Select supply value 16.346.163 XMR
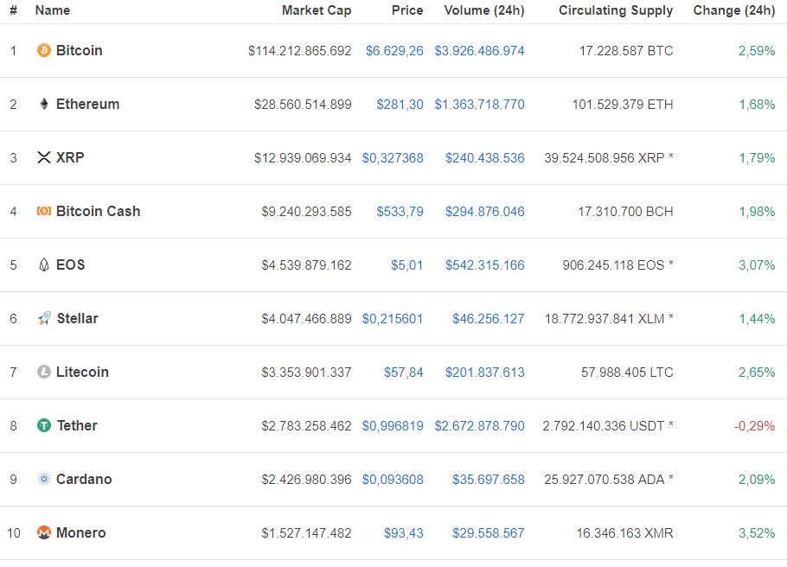This screenshot has width=787, height=567. (x=624, y=533)
